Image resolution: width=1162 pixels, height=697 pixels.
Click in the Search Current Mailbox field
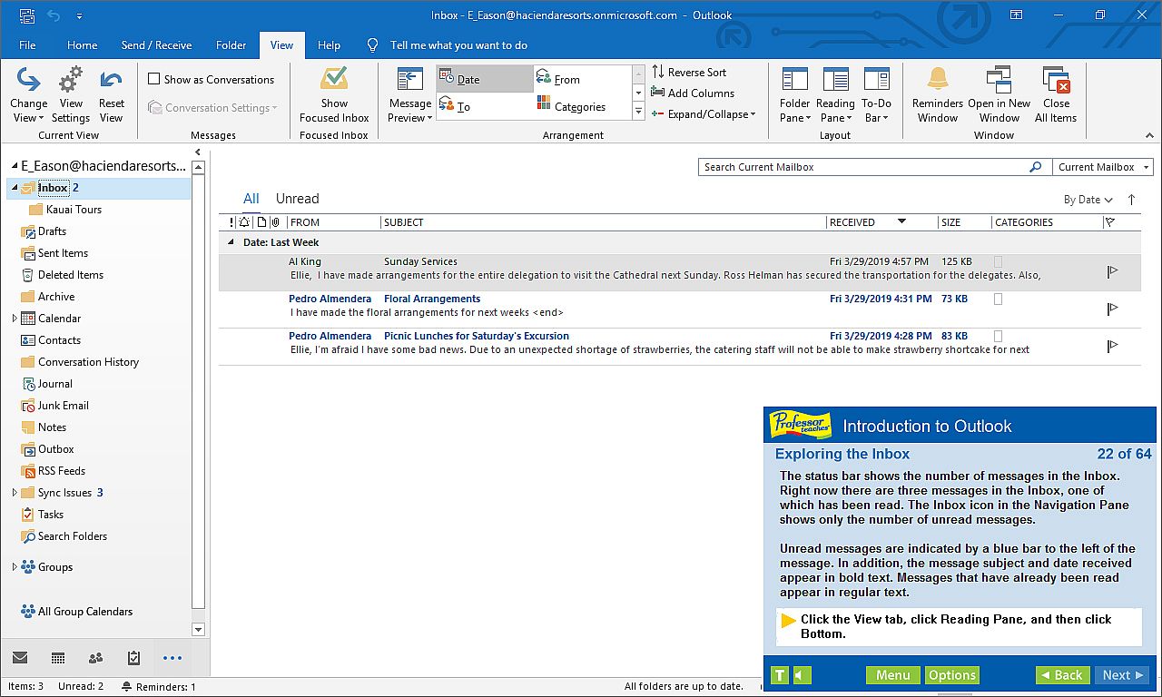point(862,167)
